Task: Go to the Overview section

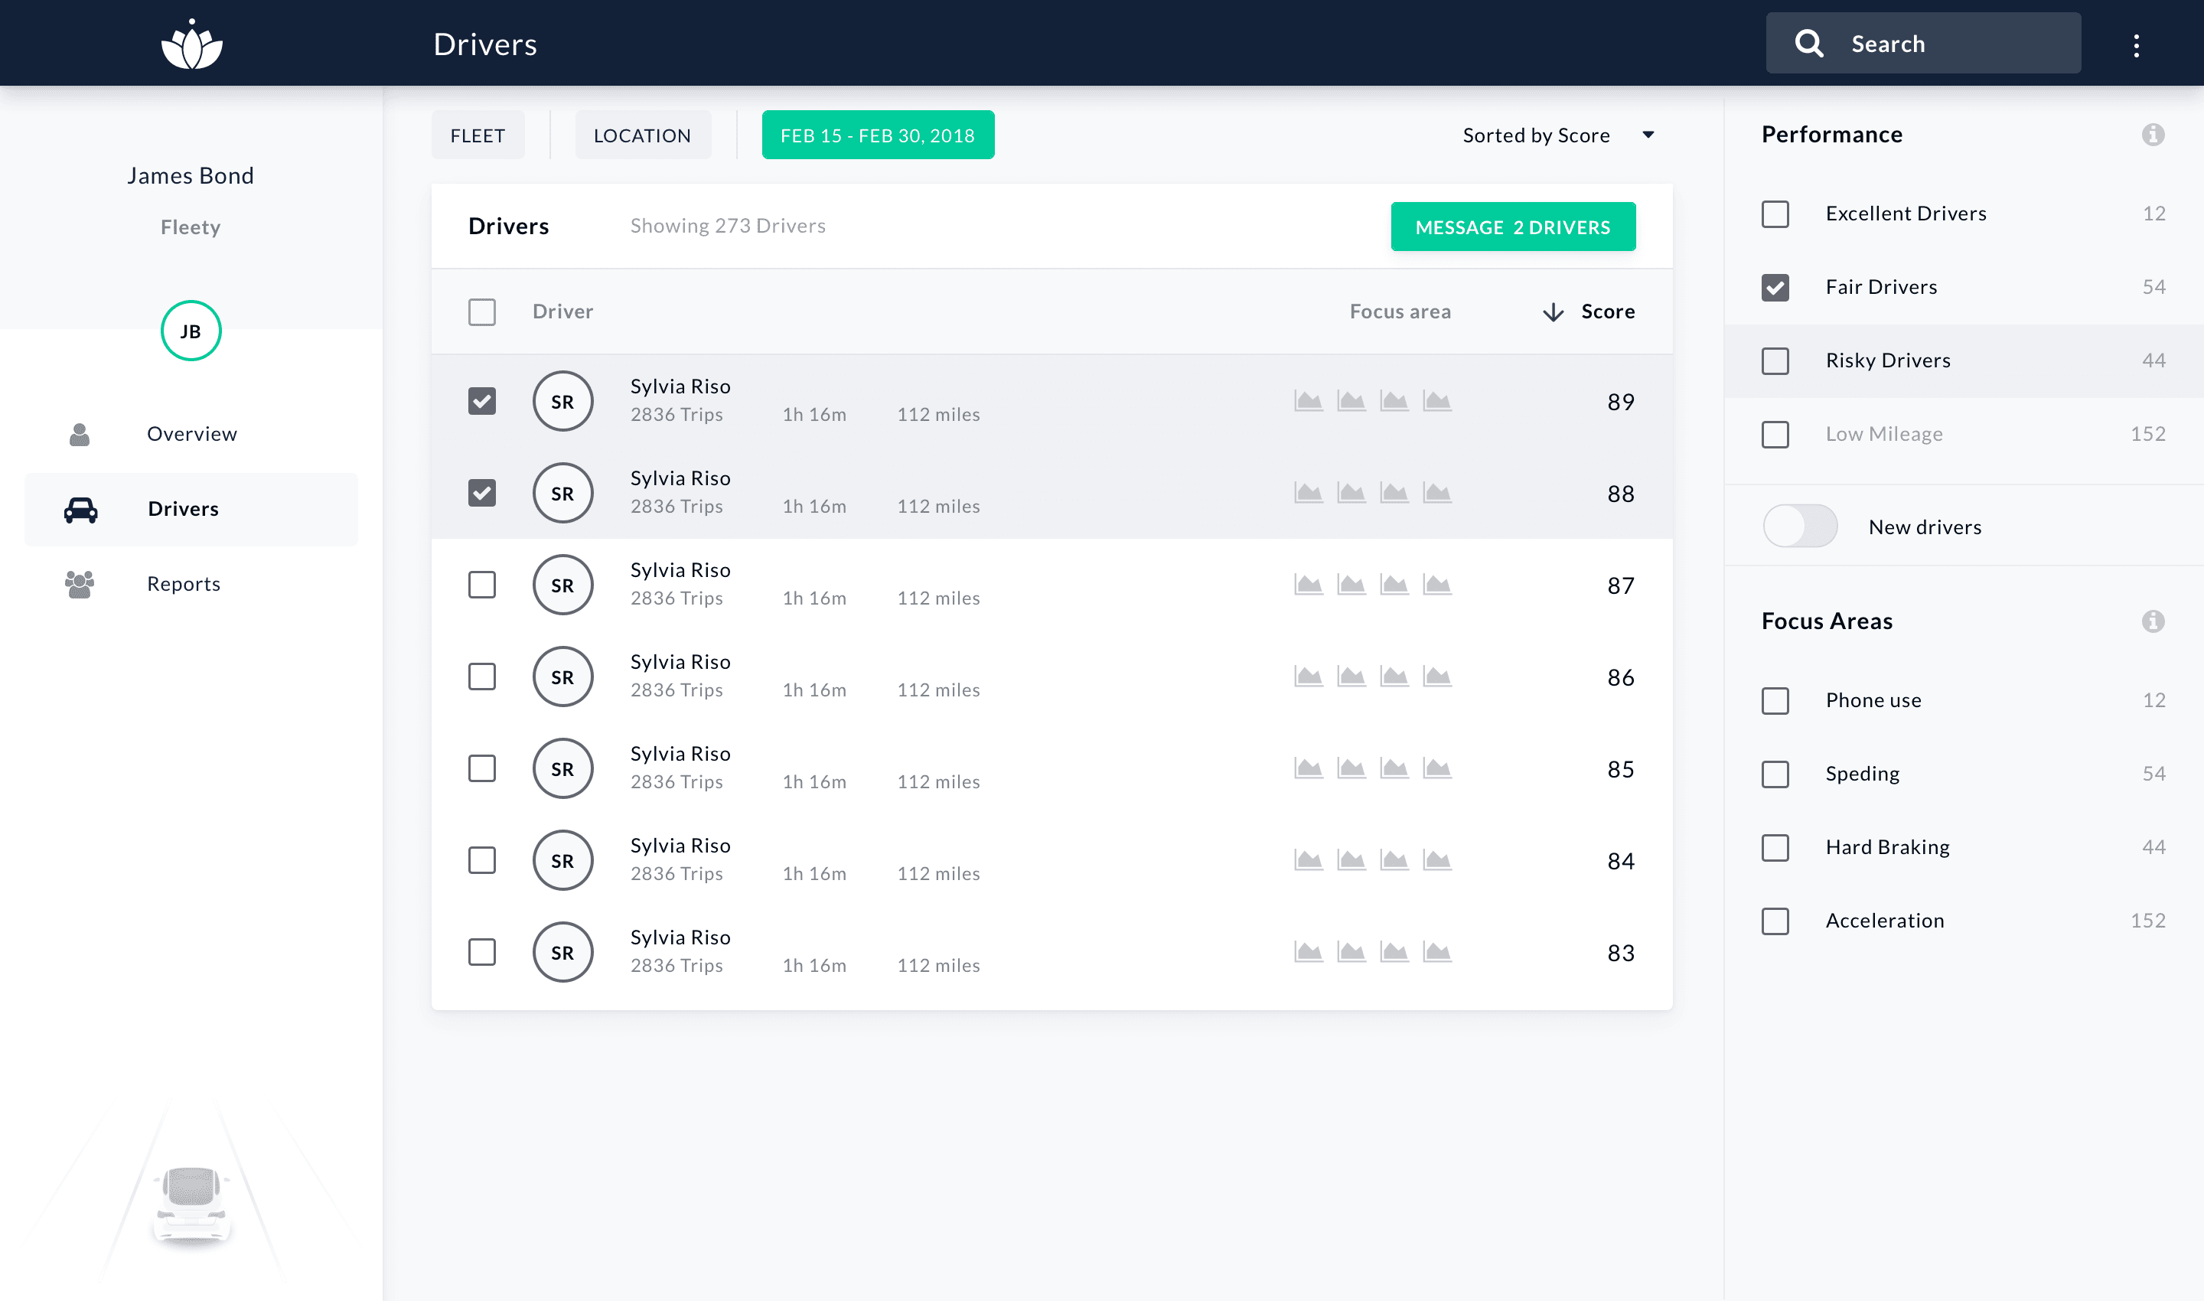Action: pyautogui.click(x=191, y=433)
